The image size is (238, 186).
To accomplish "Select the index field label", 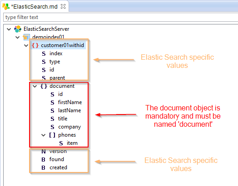I will (56, 53).
